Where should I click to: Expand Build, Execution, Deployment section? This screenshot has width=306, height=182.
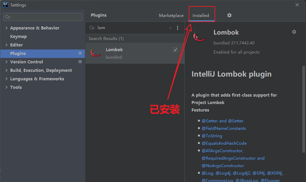coord(6,70)
